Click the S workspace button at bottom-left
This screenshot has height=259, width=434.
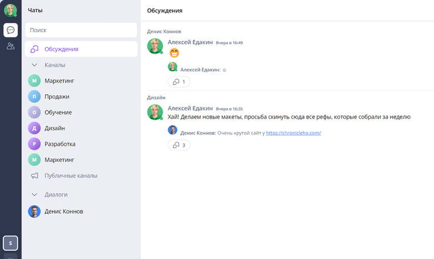pos(11,243)
